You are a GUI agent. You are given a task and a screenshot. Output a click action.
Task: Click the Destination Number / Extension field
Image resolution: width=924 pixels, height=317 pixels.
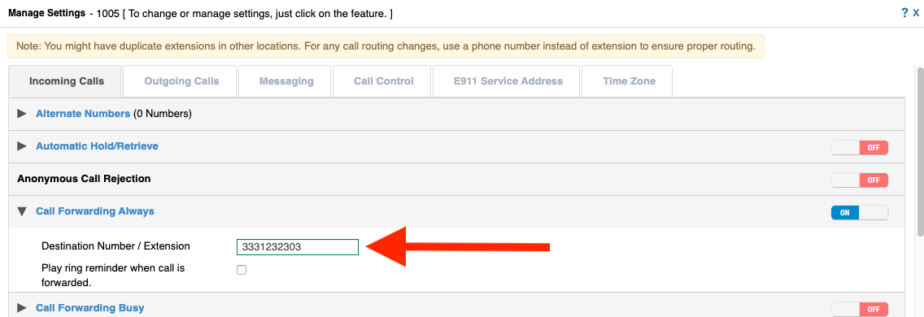coord(298,247)
